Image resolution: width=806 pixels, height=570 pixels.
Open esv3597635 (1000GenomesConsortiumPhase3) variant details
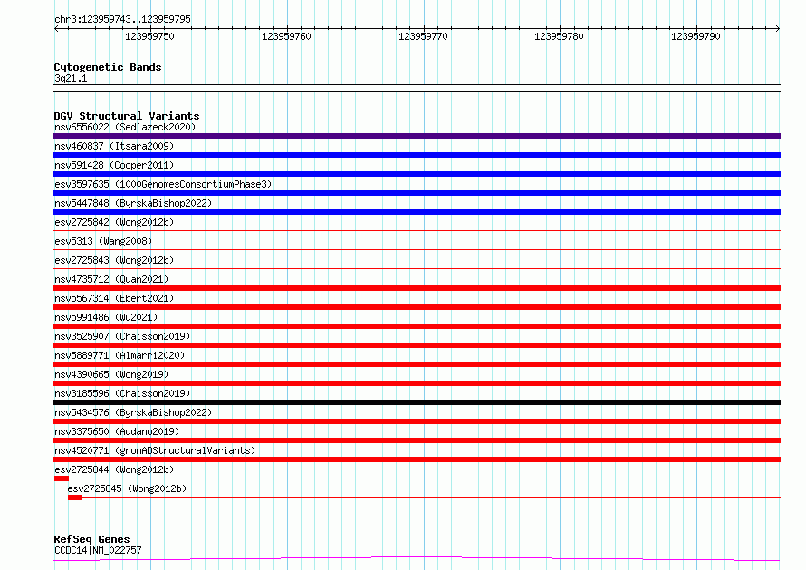pos(163,184)
